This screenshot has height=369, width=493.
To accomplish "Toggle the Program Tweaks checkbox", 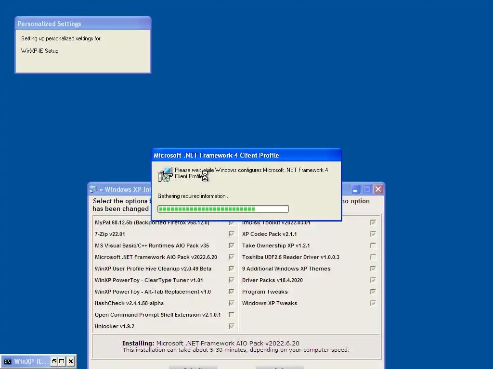I will point(373,292).
